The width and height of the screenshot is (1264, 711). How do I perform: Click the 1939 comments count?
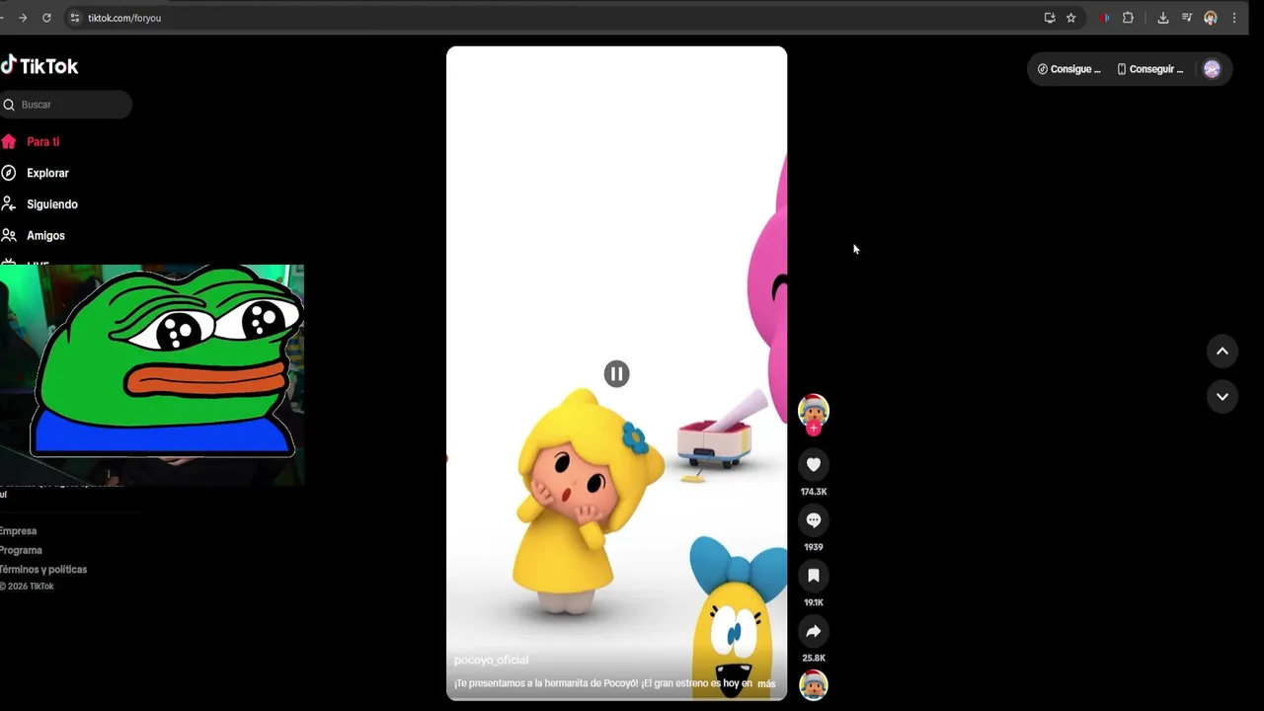(814, 547)
